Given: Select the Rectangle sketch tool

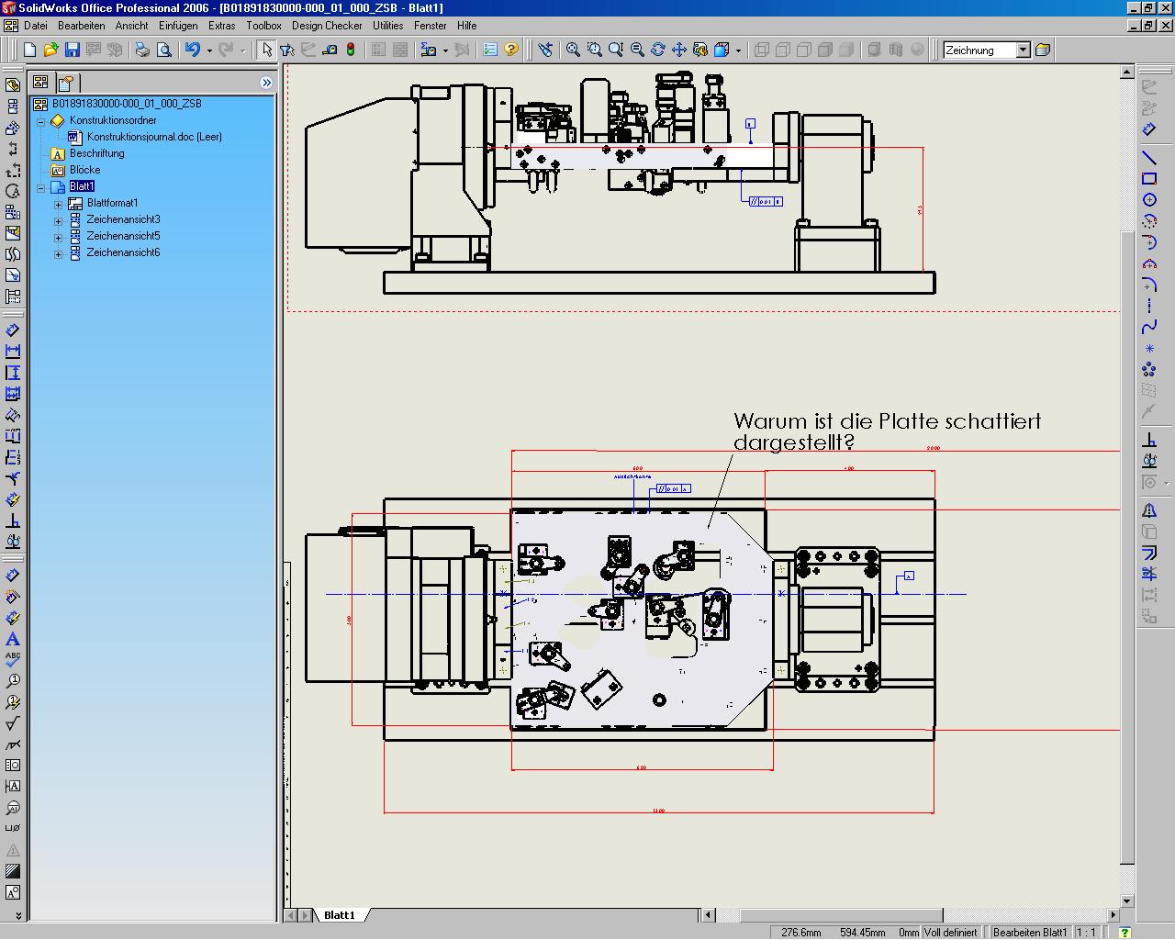Looking at the screenshot, I should [1148, 179].
